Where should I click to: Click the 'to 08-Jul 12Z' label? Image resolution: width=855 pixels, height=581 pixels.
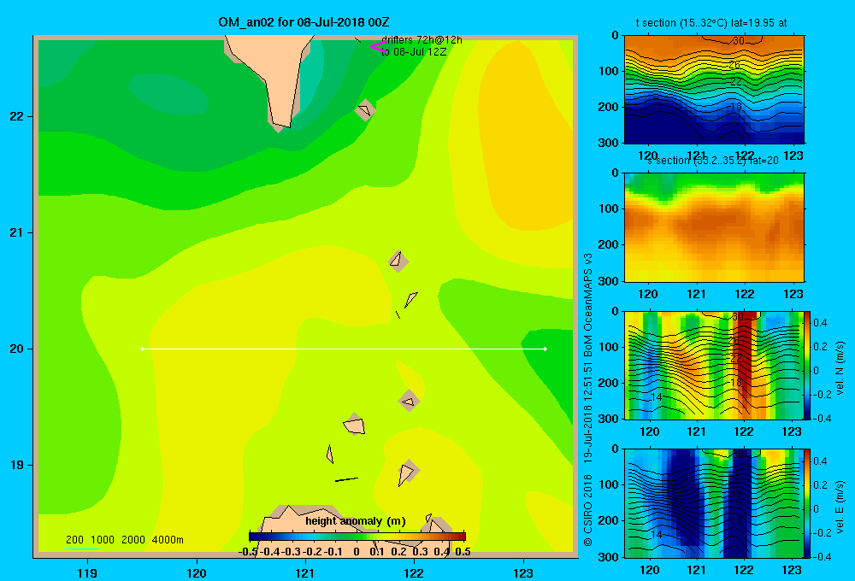[x=414, y=52]
